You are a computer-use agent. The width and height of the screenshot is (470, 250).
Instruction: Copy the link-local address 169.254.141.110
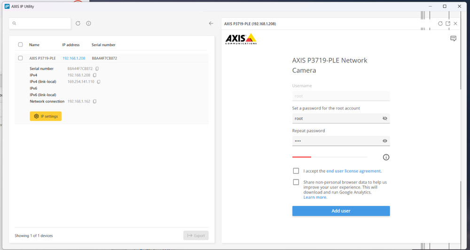(99, 82)
